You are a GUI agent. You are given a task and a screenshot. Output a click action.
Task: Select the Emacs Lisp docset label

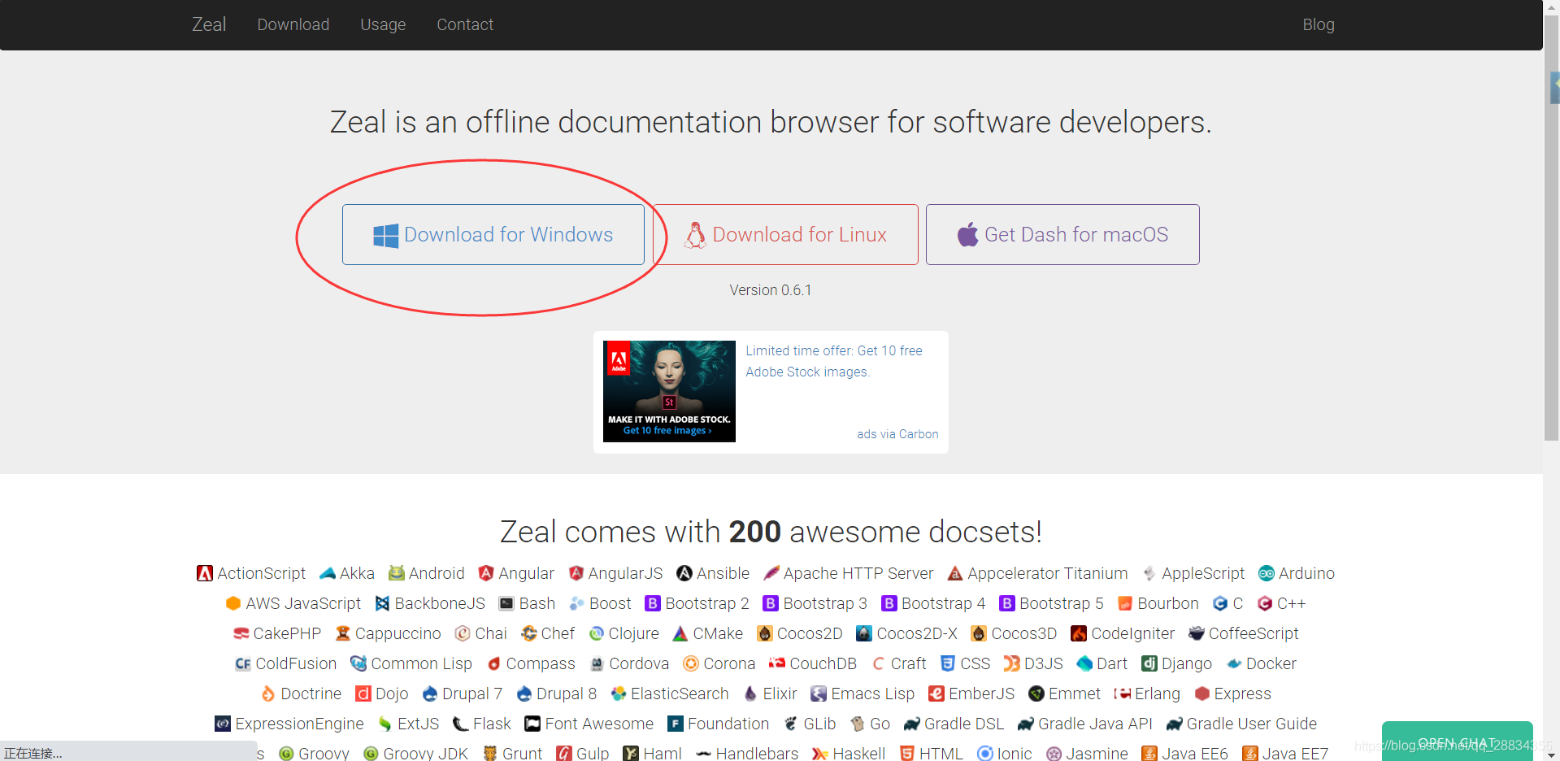[873, 694]
